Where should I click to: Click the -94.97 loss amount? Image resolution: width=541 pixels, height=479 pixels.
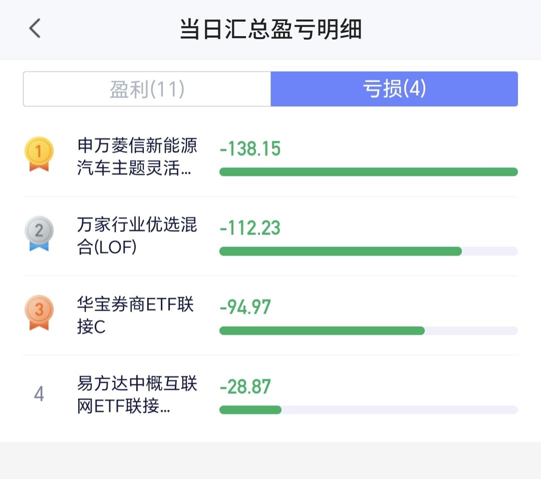click(245, 307)
